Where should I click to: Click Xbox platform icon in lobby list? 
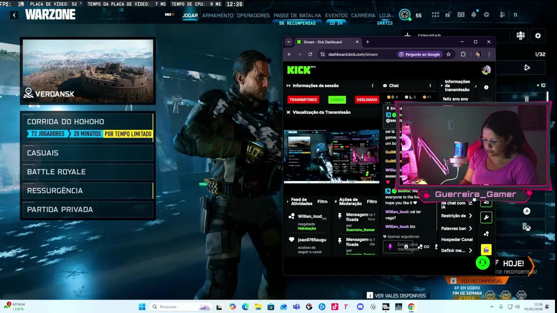[x=527, y=227]
